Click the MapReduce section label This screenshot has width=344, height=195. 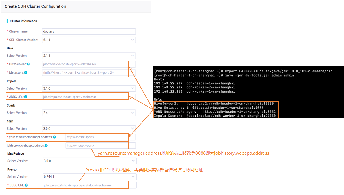pos(15,154)
